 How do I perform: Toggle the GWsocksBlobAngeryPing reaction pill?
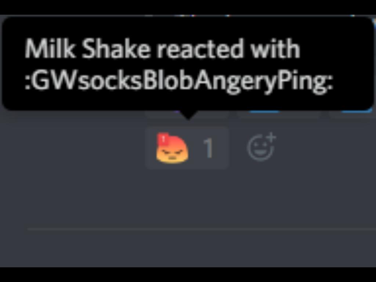187,148
